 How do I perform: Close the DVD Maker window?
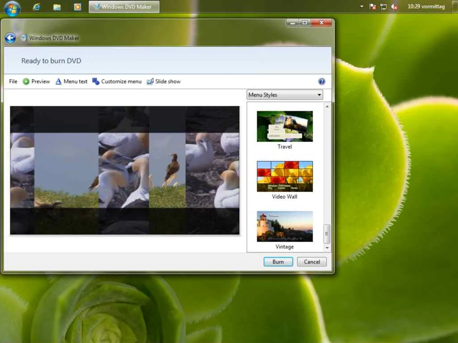(322, 22)
